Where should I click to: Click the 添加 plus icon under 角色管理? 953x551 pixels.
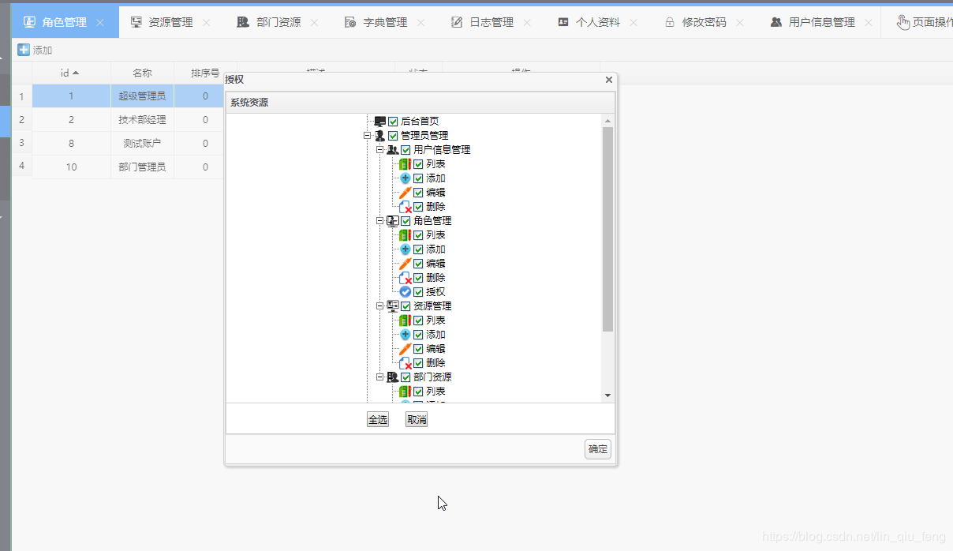tap(405, 249)
